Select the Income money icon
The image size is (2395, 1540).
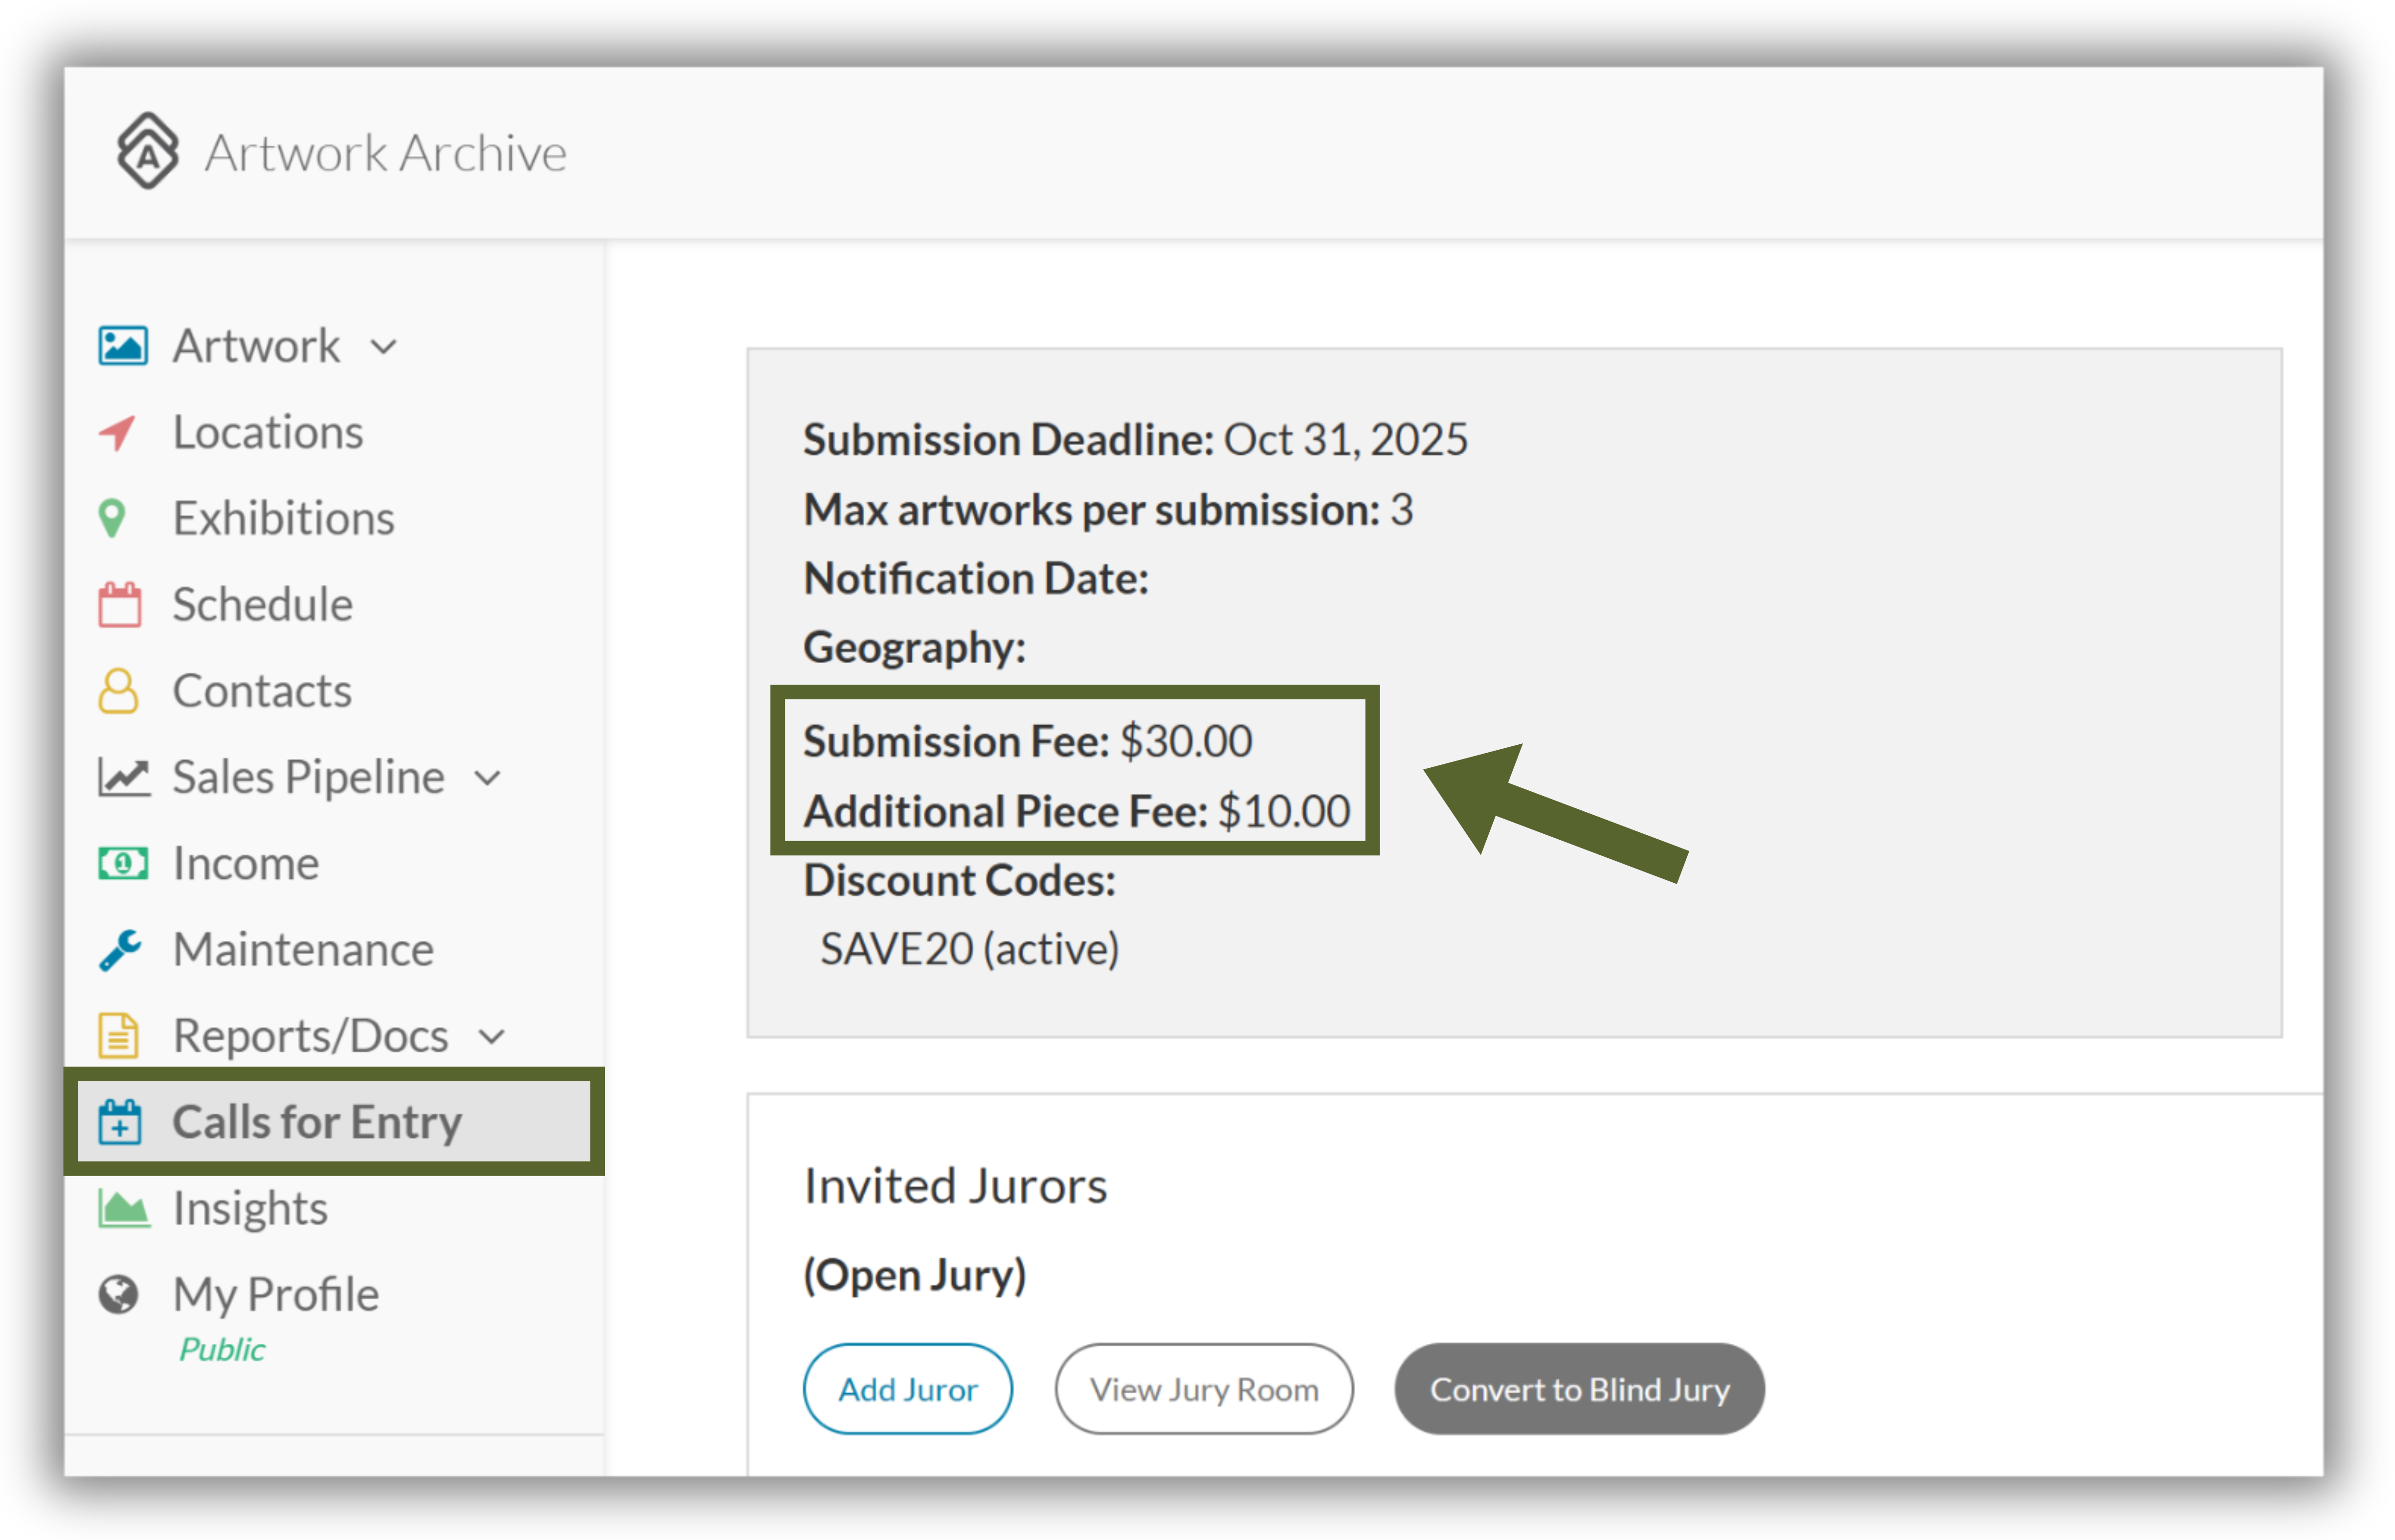click(123, 863)
